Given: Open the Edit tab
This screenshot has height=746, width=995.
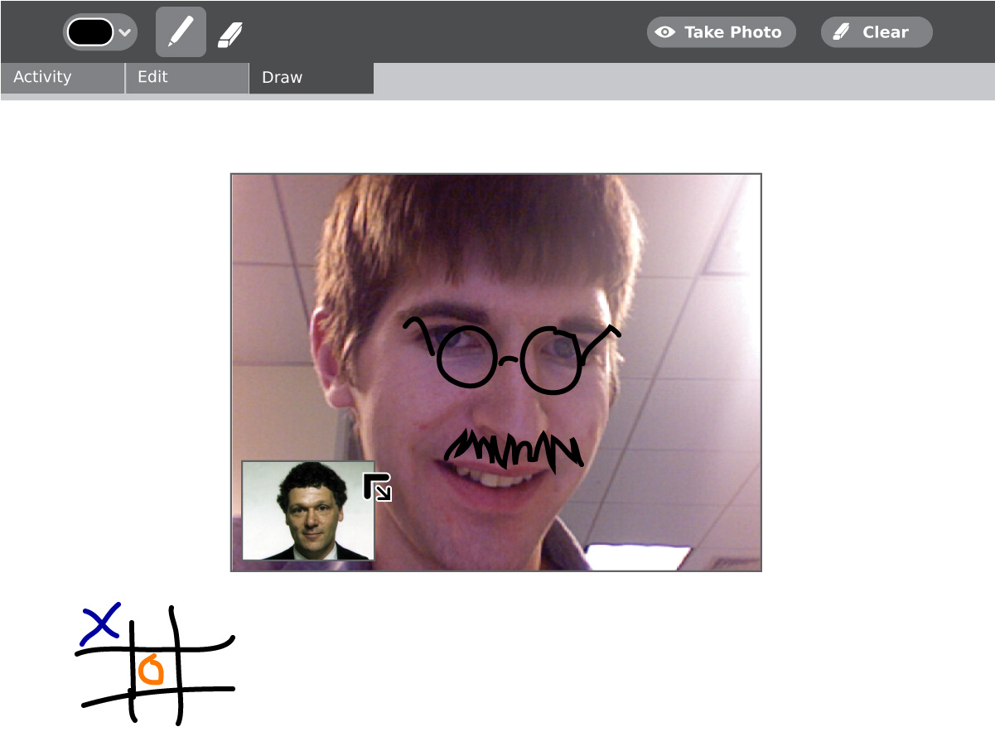Looking at the screenshot, I should (x=186, y=78).
